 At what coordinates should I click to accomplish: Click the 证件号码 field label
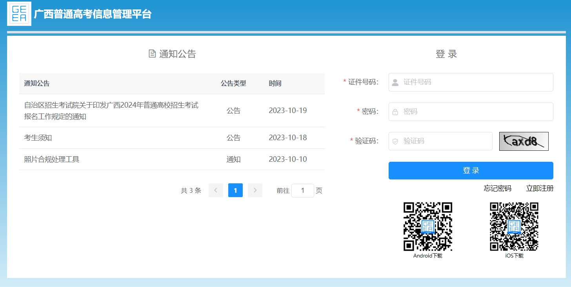[363, 82]
